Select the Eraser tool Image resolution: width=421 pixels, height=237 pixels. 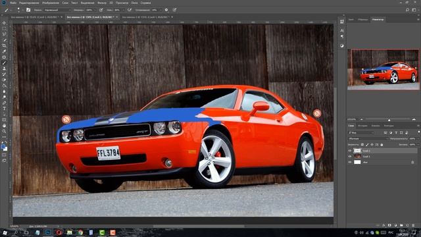(4, 80)
